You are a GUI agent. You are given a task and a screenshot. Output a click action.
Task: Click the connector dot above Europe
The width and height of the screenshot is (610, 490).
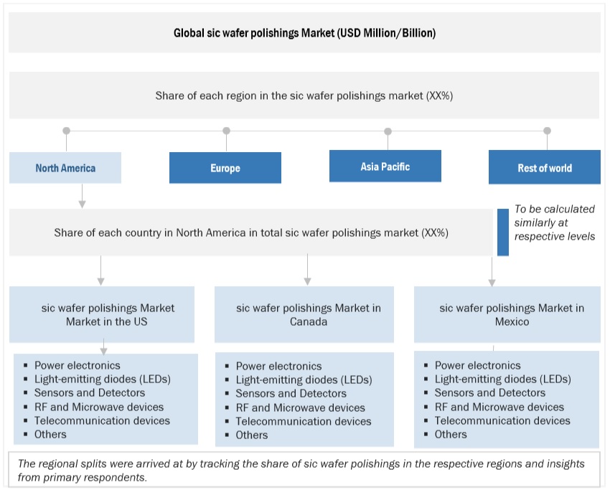(226, 131)
